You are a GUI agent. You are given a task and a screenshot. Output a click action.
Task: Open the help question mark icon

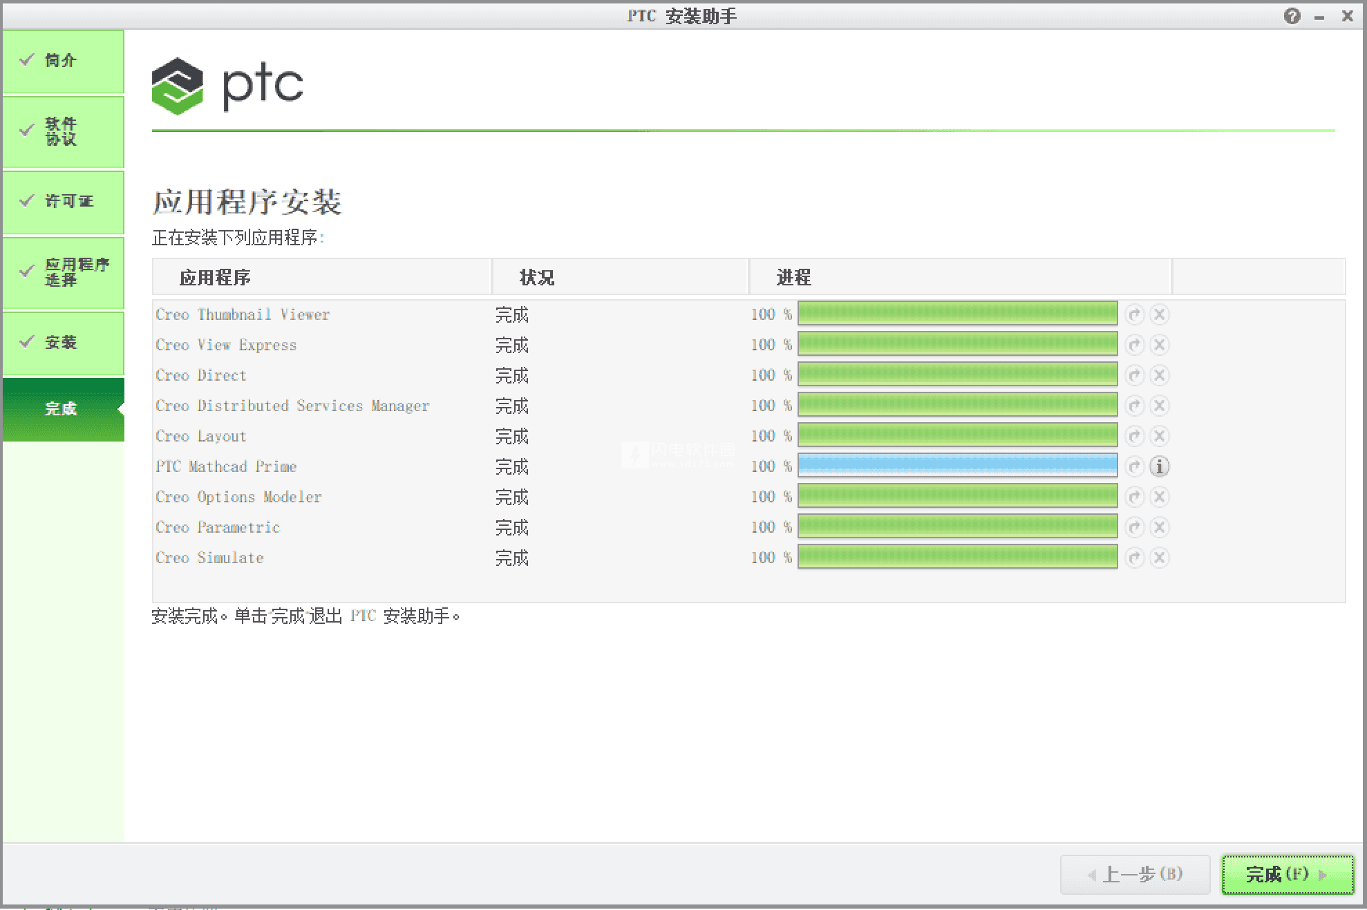(1292, 16)
